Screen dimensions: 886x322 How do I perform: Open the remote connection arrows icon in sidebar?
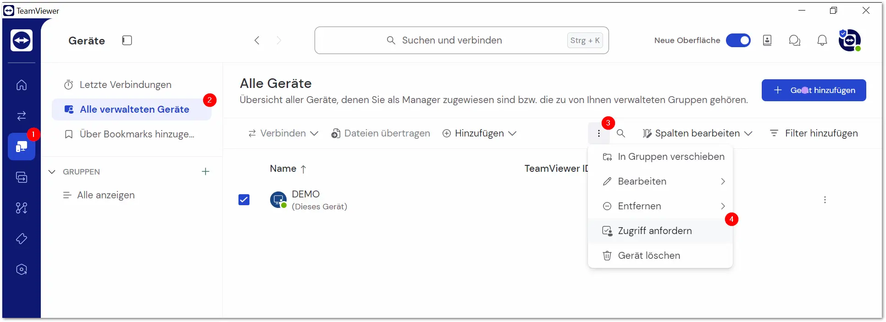tap(22, 116)
